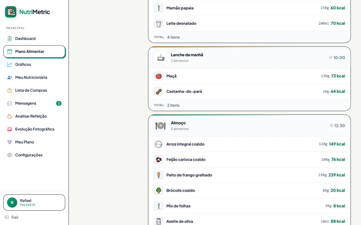Select Plano Alimentar in the sidebar
This screenshot has height=225, width=361.
pos(34,51)
